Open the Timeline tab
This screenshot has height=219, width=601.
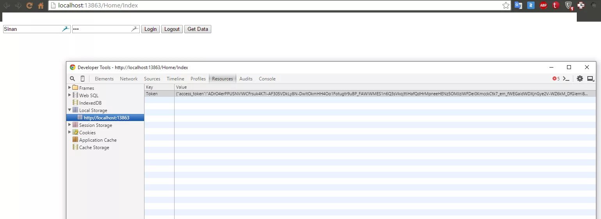[175, 79]
